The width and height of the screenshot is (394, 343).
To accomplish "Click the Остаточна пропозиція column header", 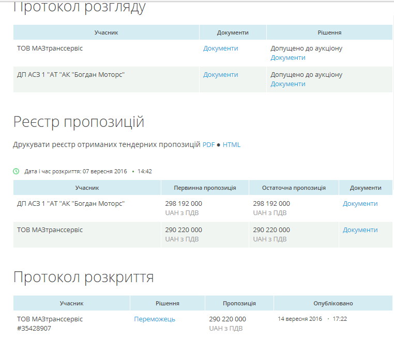I will [x=294, y=188].
